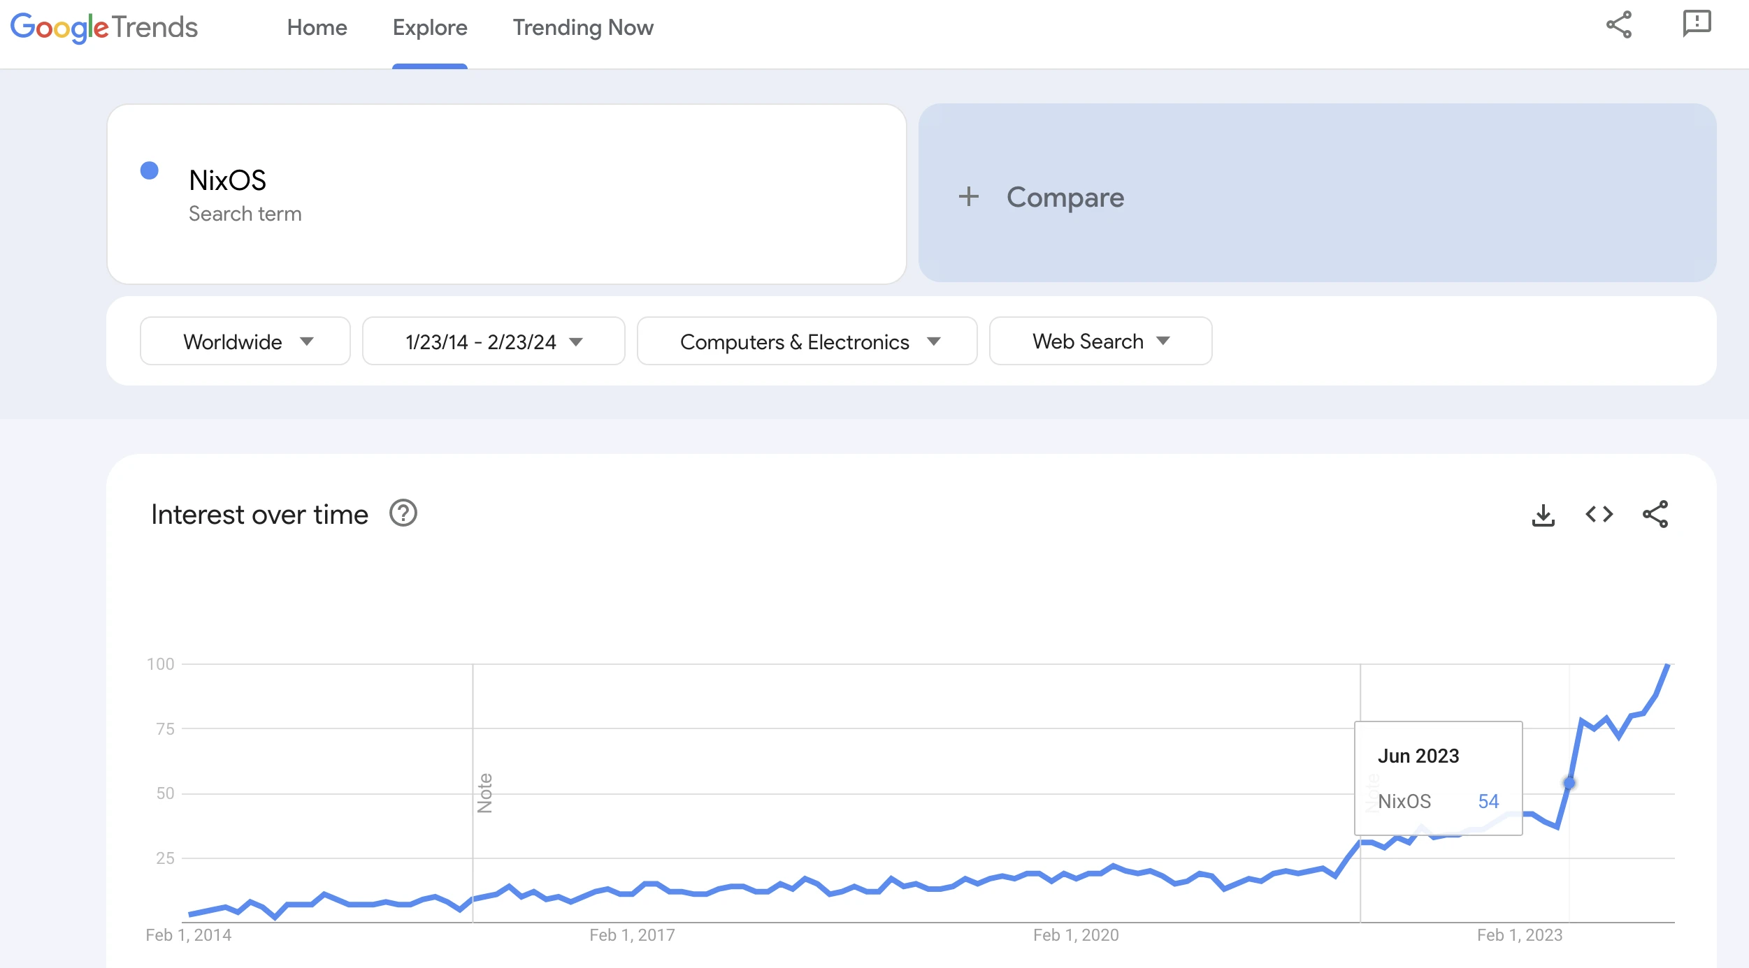Open the Computers & Electronics category dropdown
Image resolution: width=1749 pixels, height=968 pixels.
click(807, 342)
